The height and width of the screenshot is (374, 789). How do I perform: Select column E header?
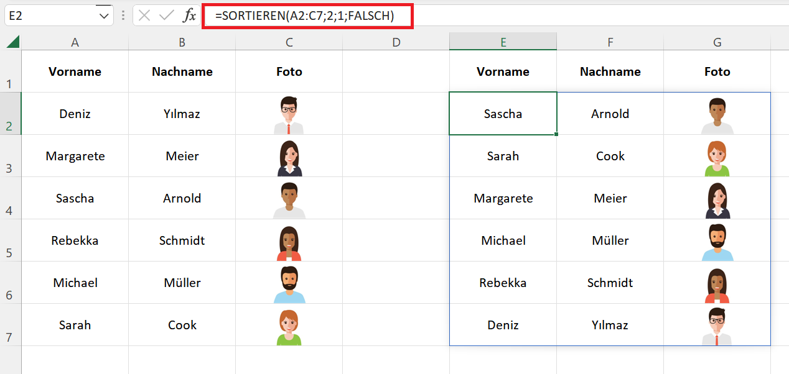(503, 42)
